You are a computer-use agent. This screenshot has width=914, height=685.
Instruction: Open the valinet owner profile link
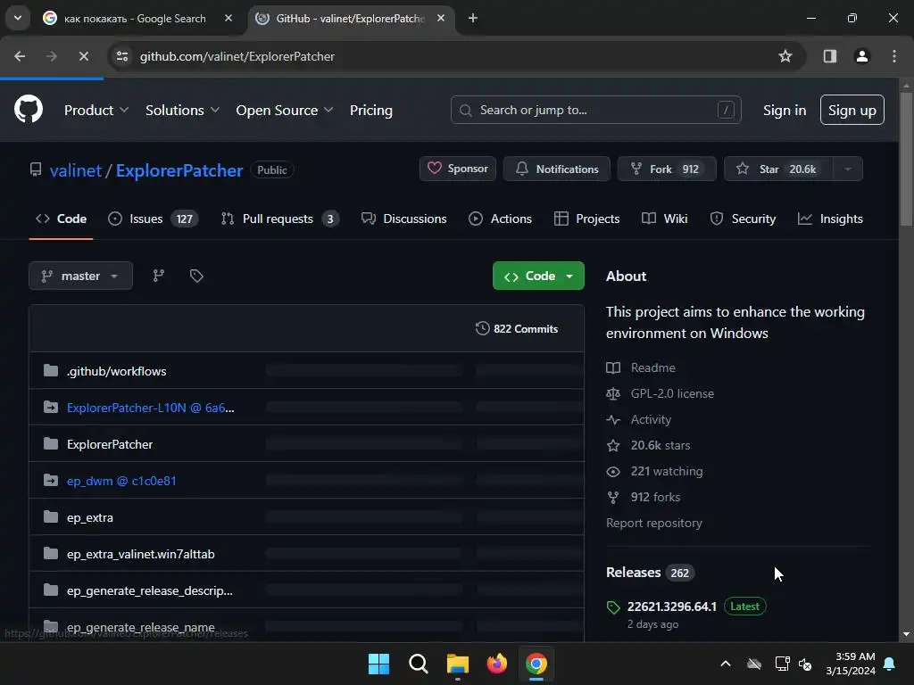(76, 170)
